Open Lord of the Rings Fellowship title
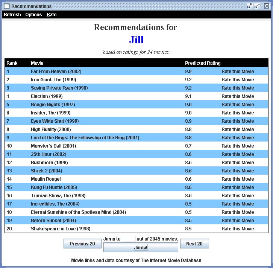The image size is (273, 268). pyautogui.click(x=85, y=138)
